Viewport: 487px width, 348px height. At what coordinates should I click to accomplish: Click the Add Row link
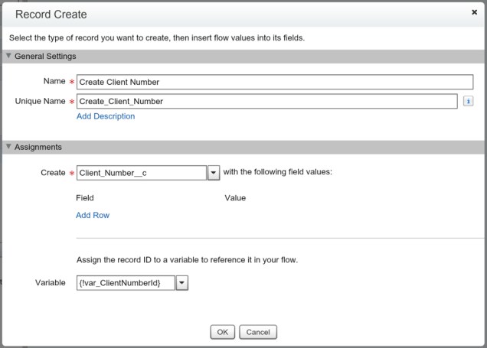click(93, 215)
